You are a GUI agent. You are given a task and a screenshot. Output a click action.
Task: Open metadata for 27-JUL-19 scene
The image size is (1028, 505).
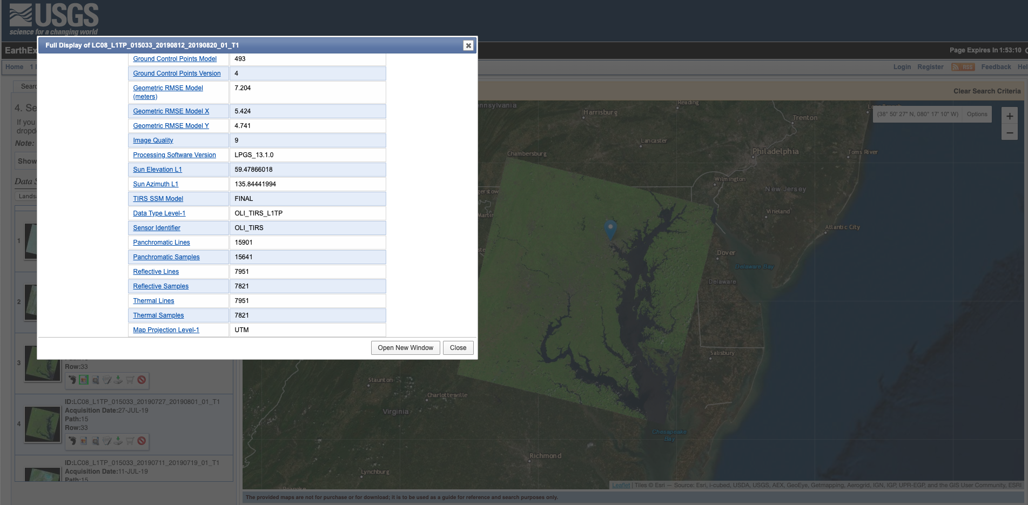tap(107, 441)
